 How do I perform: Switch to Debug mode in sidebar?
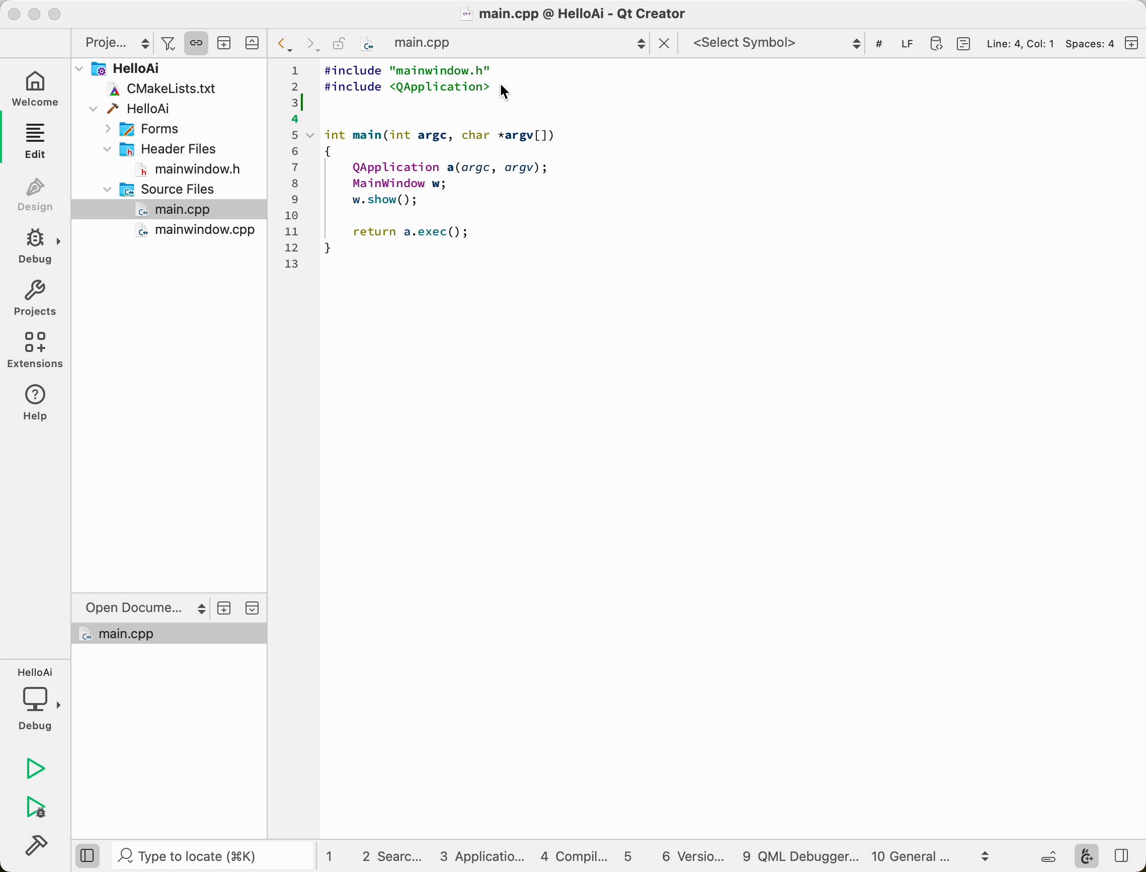pos(35,245)
